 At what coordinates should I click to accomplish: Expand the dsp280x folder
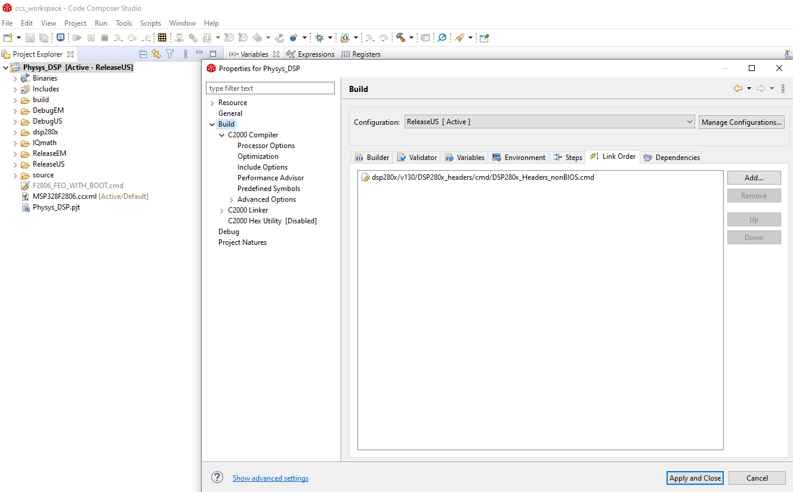click(15, 132)
